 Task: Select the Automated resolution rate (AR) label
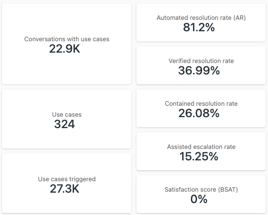pos(201,17)
